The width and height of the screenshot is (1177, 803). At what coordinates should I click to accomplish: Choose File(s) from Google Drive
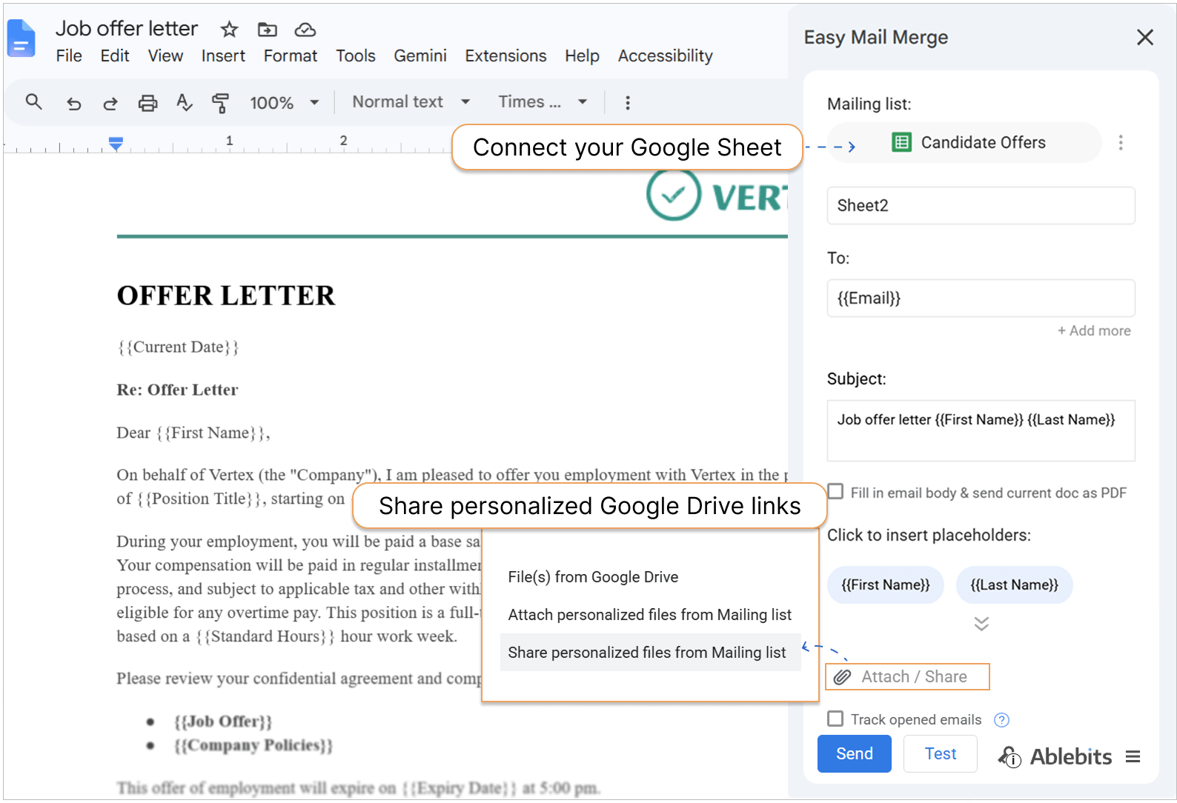593,577
